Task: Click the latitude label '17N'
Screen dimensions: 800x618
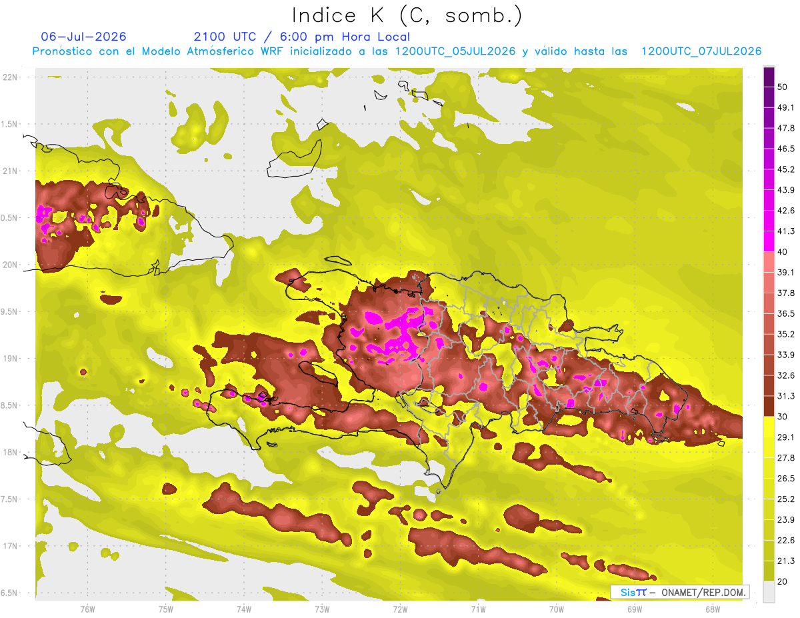Action: click(x=10, y=546)
